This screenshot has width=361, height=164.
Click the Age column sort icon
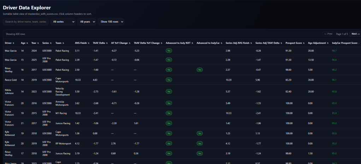[27, 43]
